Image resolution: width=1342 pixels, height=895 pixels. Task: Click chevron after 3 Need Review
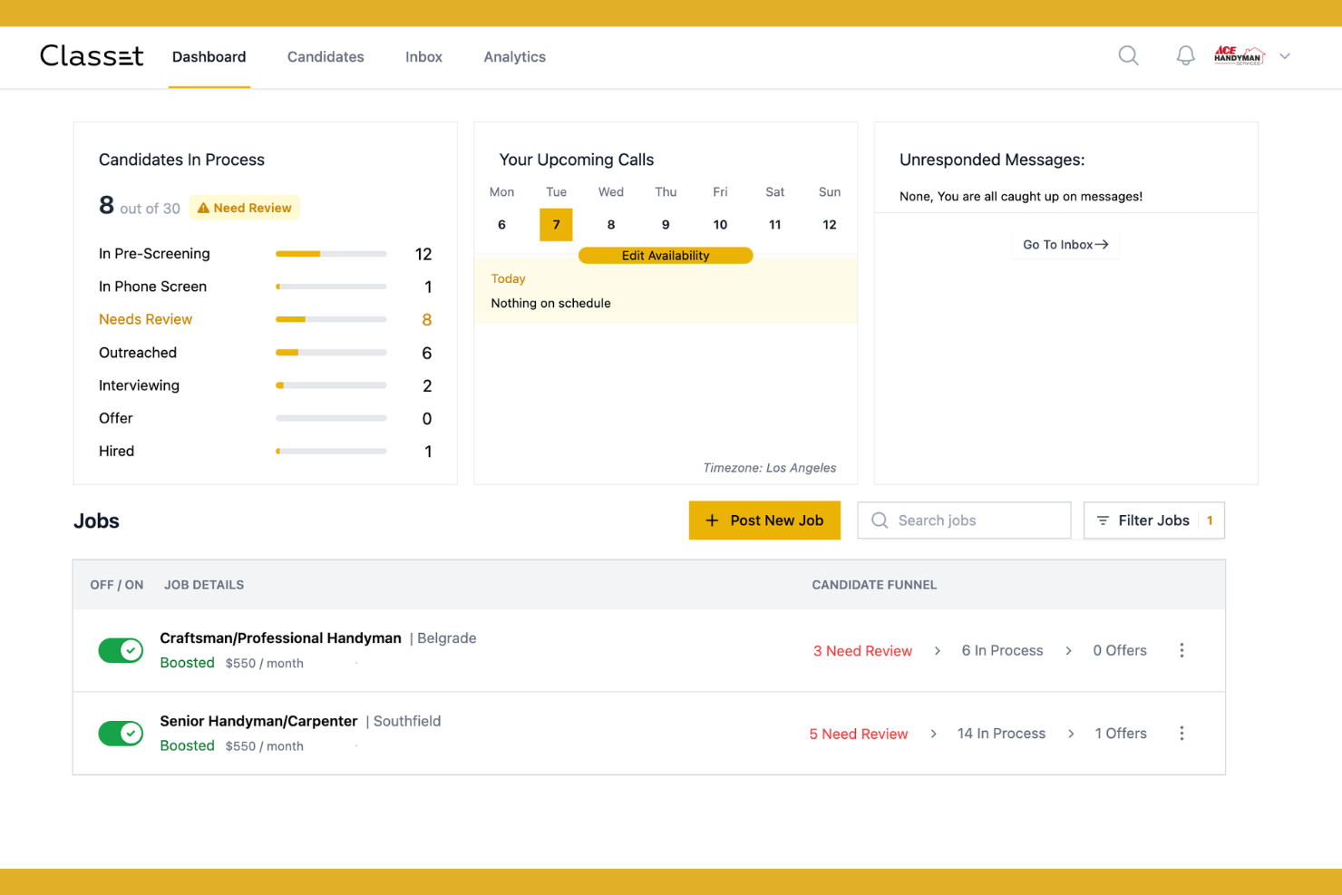[x=937, y=651]
